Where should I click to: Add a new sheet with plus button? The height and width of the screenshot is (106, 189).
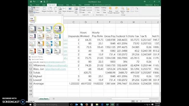pyautogui.click(x=54, y=99)
